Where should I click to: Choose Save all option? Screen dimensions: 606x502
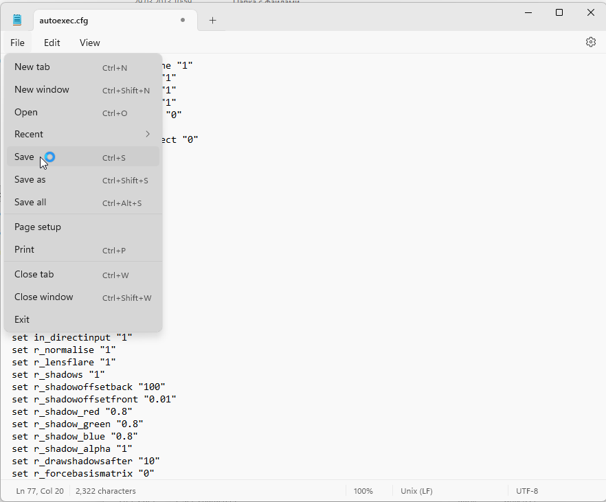83,203
